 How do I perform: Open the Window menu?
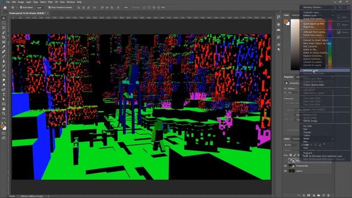click(70, 2)
